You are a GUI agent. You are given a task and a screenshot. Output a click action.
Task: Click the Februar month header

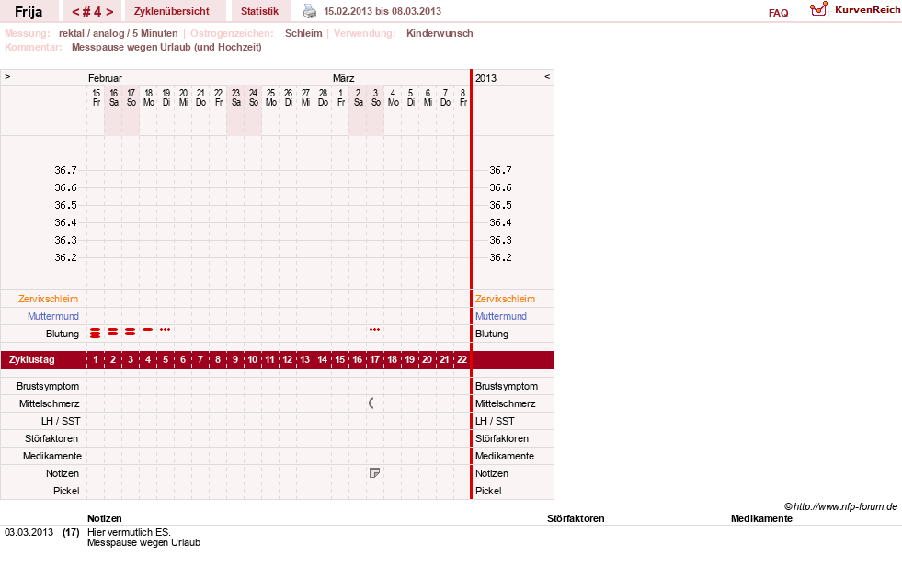click(105, 78)
